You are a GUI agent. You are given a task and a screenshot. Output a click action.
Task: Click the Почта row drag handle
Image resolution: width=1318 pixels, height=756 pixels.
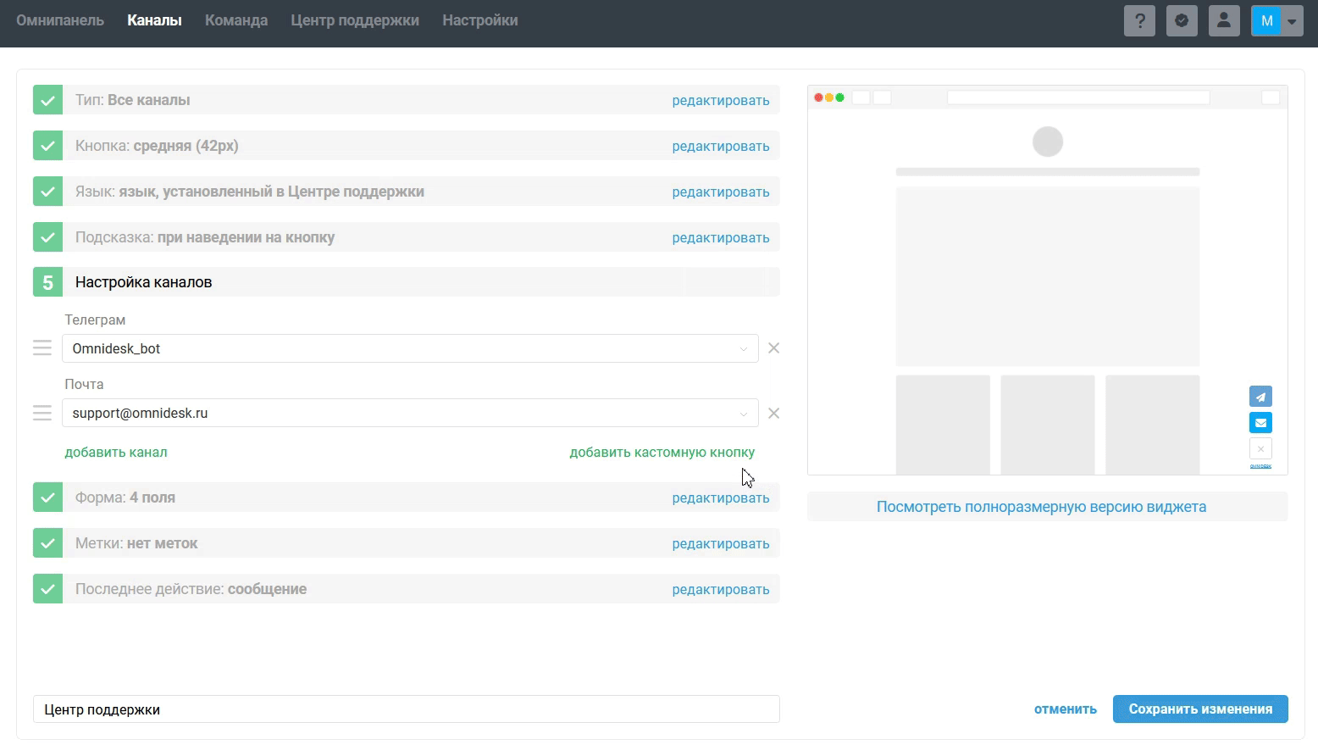point(42,414)
